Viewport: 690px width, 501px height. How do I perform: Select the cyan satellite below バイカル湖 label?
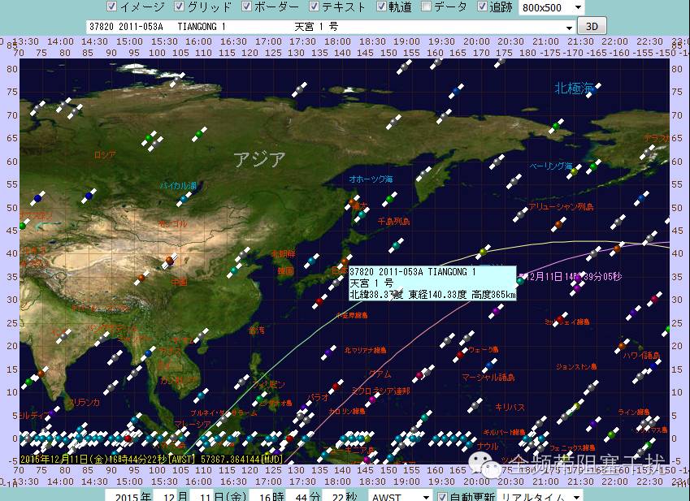pyautogui.click(x=184, y=199)
